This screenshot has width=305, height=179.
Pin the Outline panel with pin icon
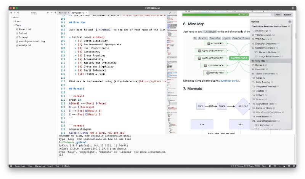[x=290, y=22]
